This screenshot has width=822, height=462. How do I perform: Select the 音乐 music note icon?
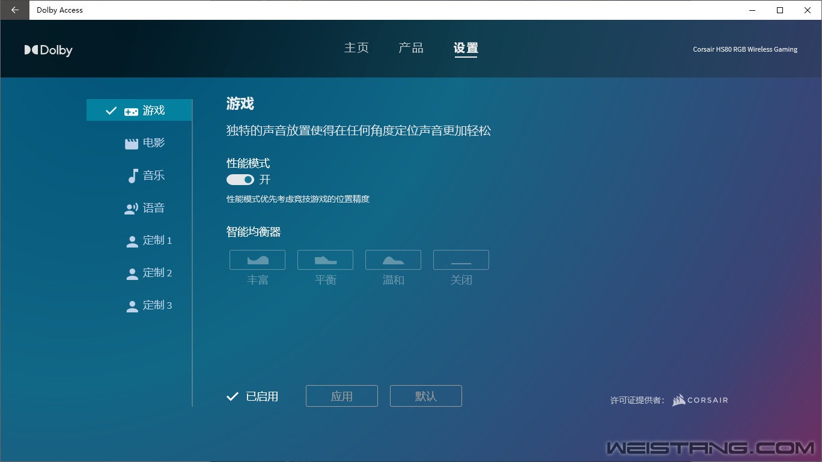coord(133,176)
